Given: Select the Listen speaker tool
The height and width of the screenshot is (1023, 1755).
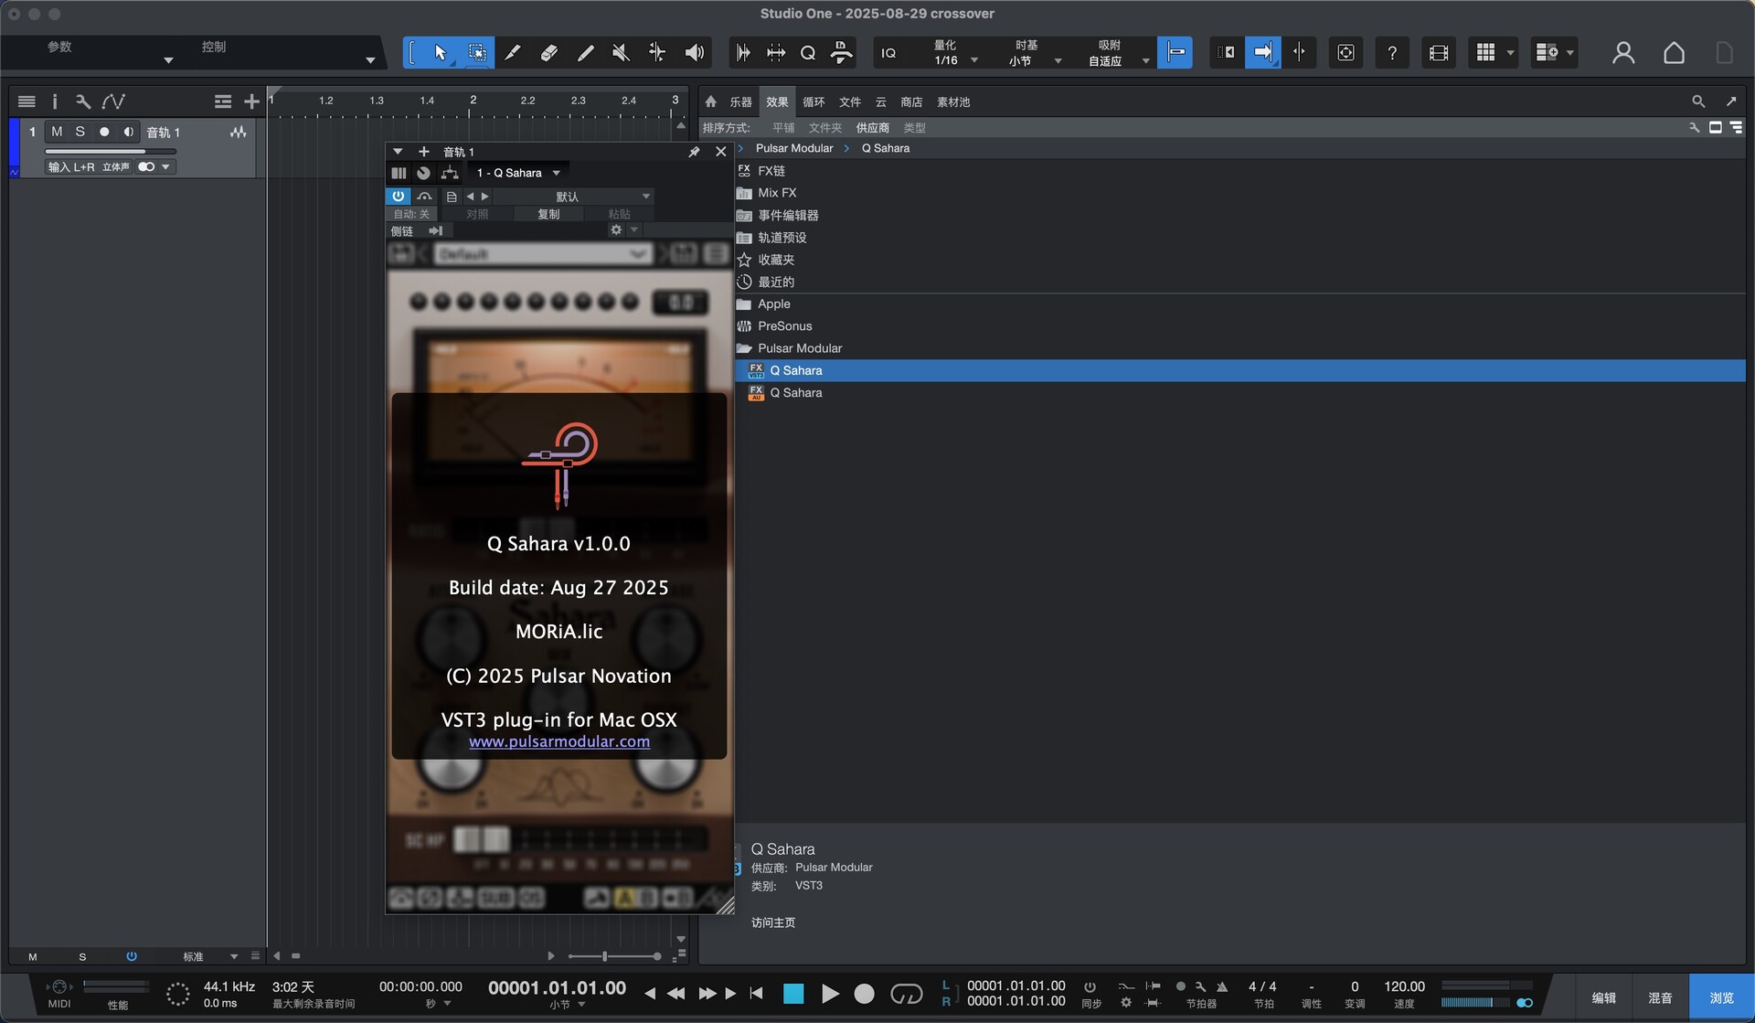Looking at the screenshot, I should 694,53.
